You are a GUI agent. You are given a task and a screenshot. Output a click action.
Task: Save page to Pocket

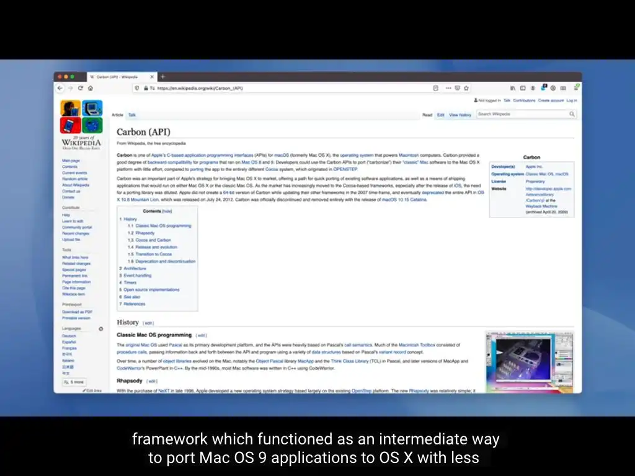[457, 88]
